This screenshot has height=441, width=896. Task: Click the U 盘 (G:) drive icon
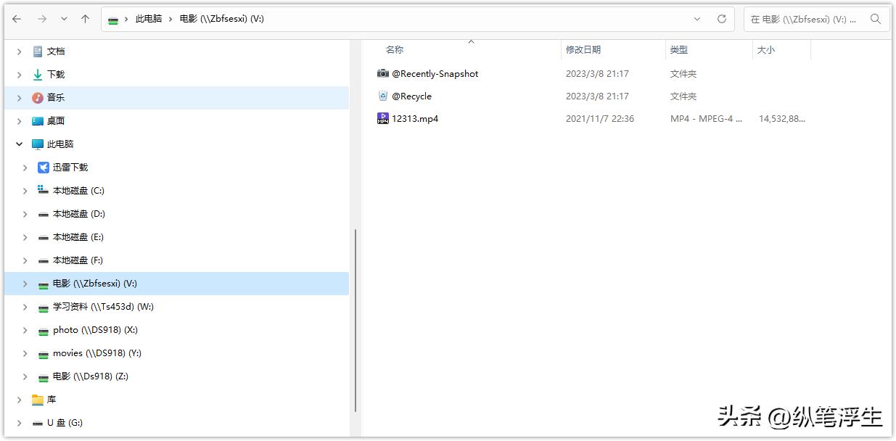[x=38, y=424]
